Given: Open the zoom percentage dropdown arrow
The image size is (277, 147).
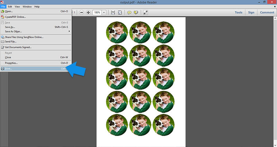Looking at the screenshot, I should pyautogui.click(x=104, y=12).
